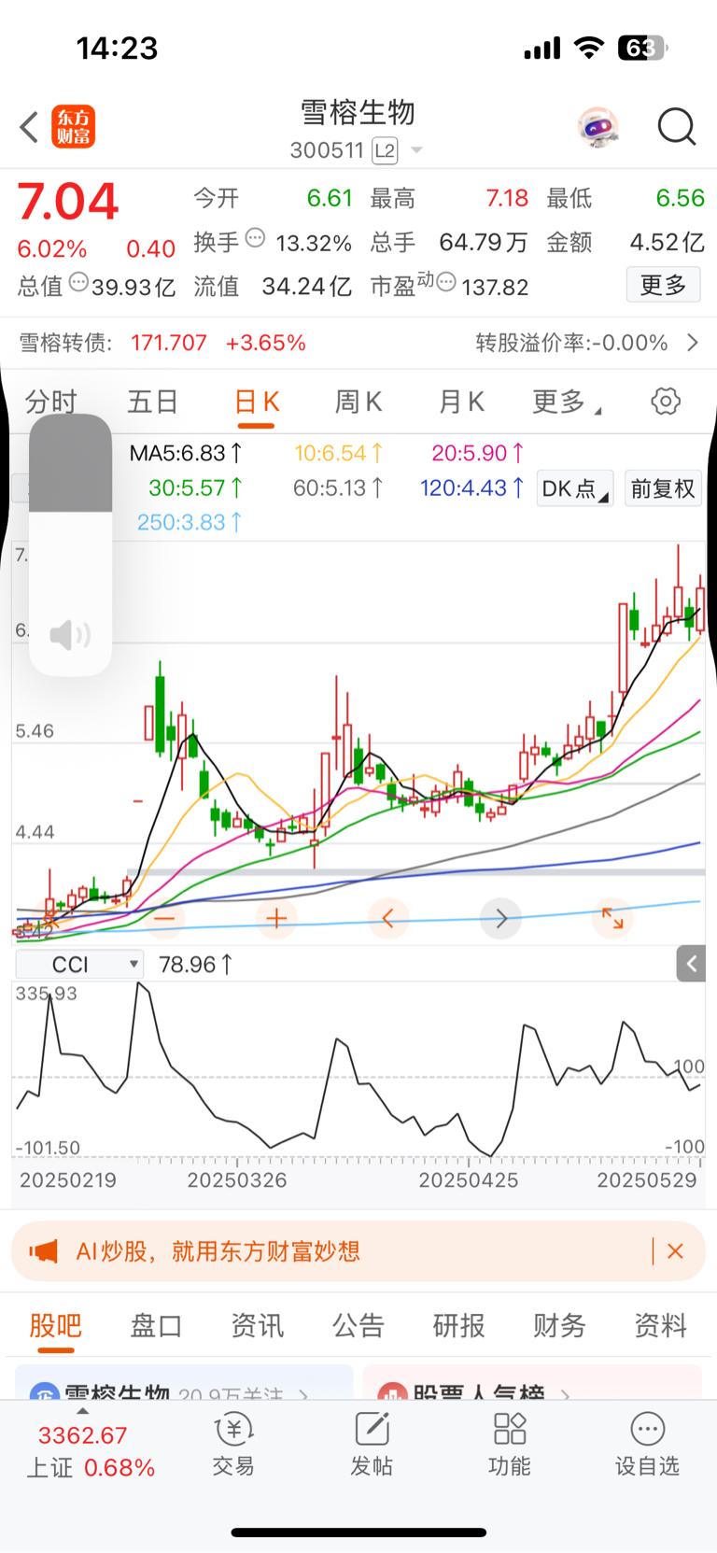This screenshot has height=1553, width=717.
Task: Tap the info icon beside 换手
Action: point(255,238)
